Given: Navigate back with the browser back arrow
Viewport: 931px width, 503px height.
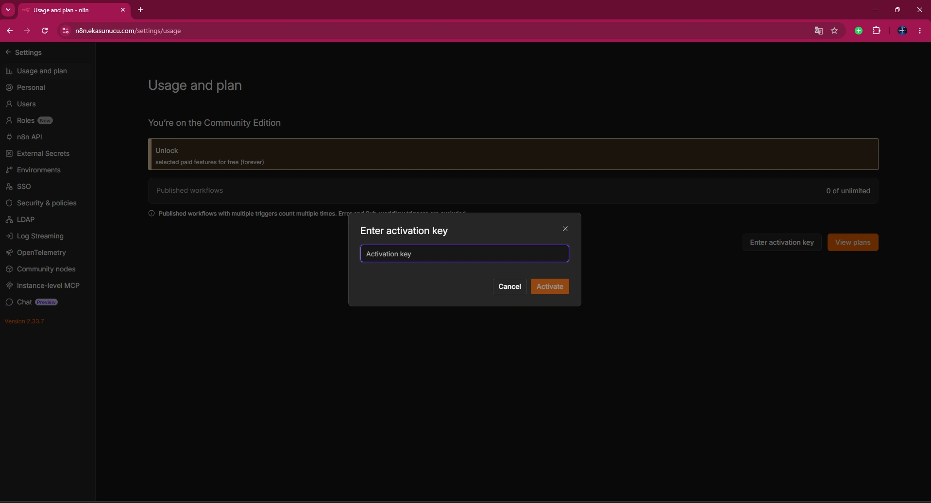Looking at the screenshot, I should (10, 31).
